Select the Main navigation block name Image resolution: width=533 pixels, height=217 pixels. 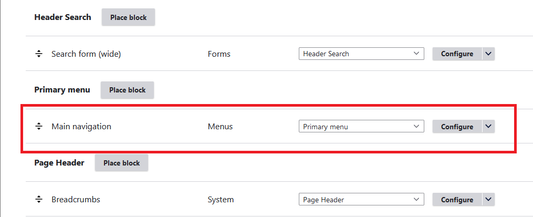click(81, 127)
